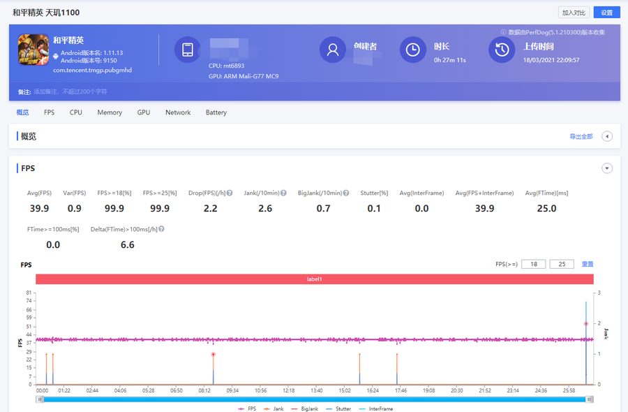Click the creator user profile icon
Image resolution: width=628 pixels, height=412 pixels.
pyautogui.click(x=333, y=50)
